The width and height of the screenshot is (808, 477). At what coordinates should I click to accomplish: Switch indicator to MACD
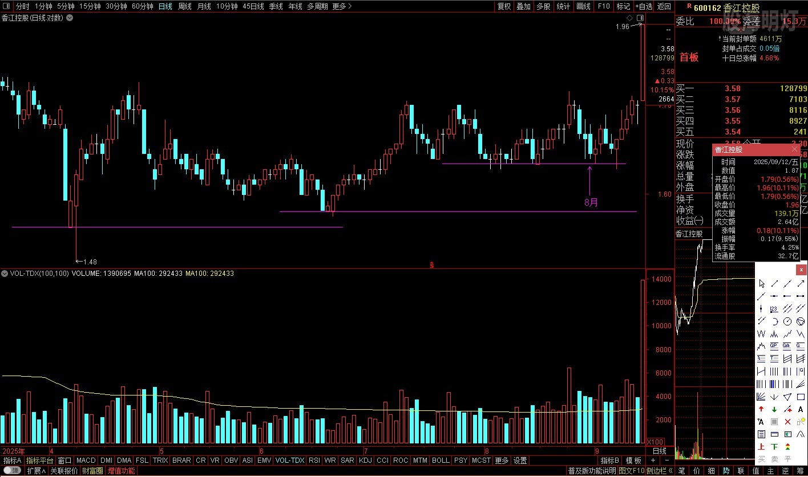[x=86, y=460]
